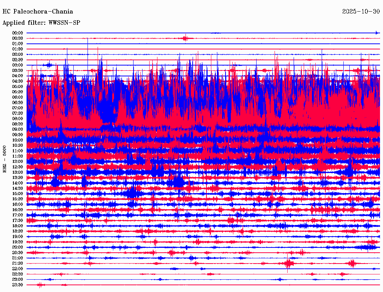The width and height of the screenshot is (383, 292).
Task: Click the Applied filter: WWSSN-SP text
Action: coord(41,23)
